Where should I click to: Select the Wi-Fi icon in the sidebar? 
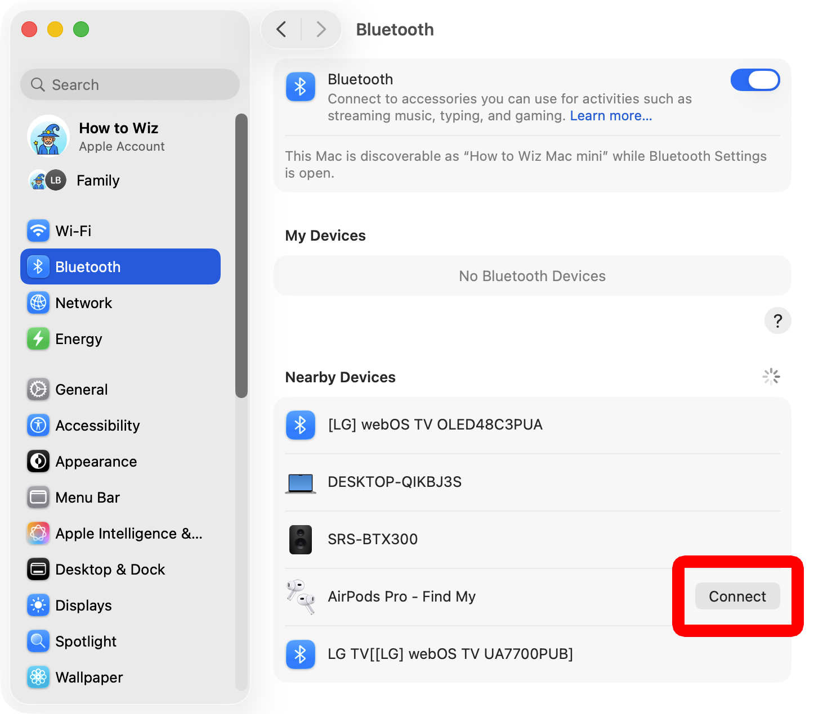coord(38,231)
